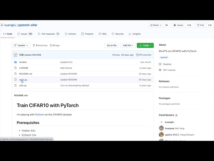Click the fork icon on the Fork button
This screenshot has height=161, width=214.
(198, 25)
